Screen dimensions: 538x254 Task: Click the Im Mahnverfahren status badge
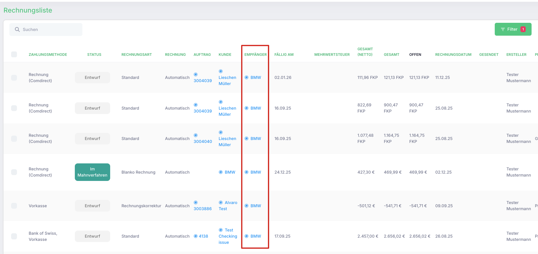[92, 172]
